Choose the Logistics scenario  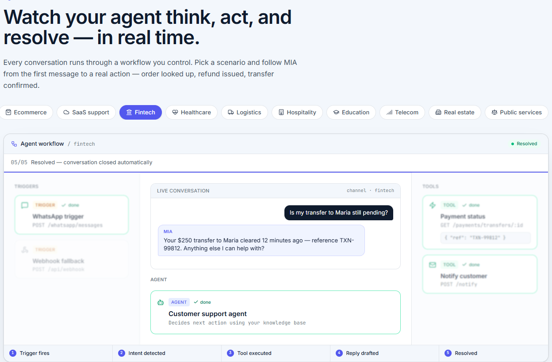[245, 112]
